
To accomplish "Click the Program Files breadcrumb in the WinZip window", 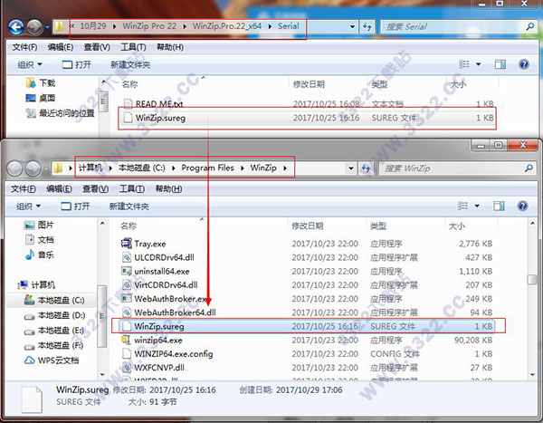I will point(208,168).
